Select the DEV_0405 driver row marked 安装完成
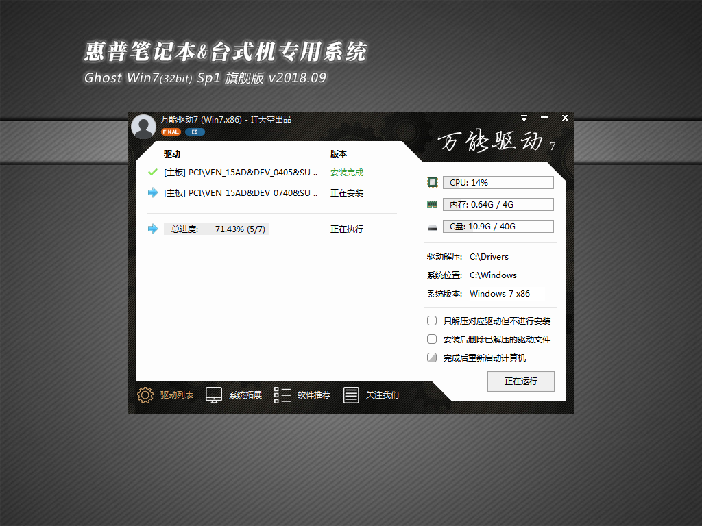 tap(240, 173)
